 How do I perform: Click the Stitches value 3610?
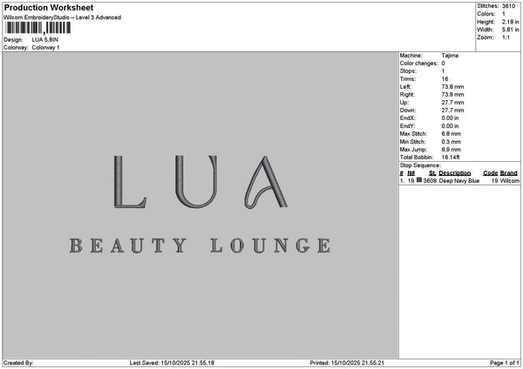coord(508,6)
